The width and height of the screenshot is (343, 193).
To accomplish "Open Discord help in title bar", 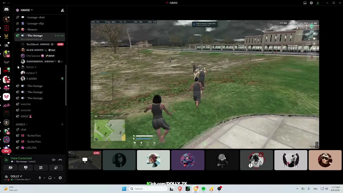I will tap(311, 3).
